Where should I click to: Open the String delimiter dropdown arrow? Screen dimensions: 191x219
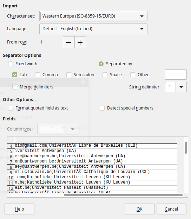point(181,87)
